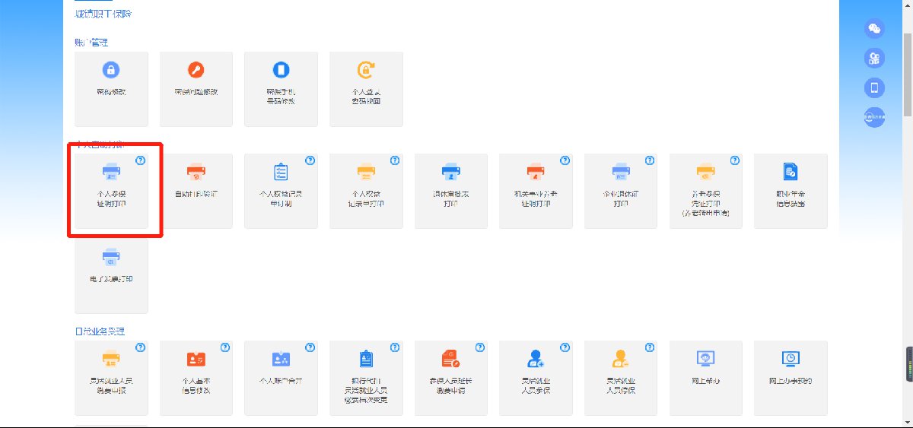Click the bottom round icon in right sidebar
This screenshot has width=913, height=428.
(874, 117)
